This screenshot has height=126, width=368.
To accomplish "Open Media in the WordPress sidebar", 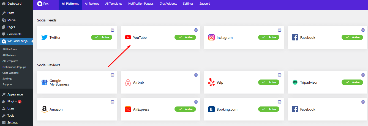I will pos(17,20).
